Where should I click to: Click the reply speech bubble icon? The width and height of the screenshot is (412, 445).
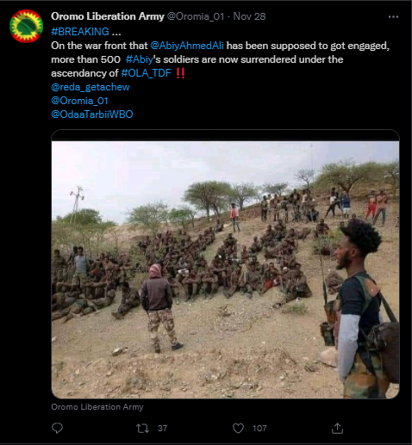(57, 428)
